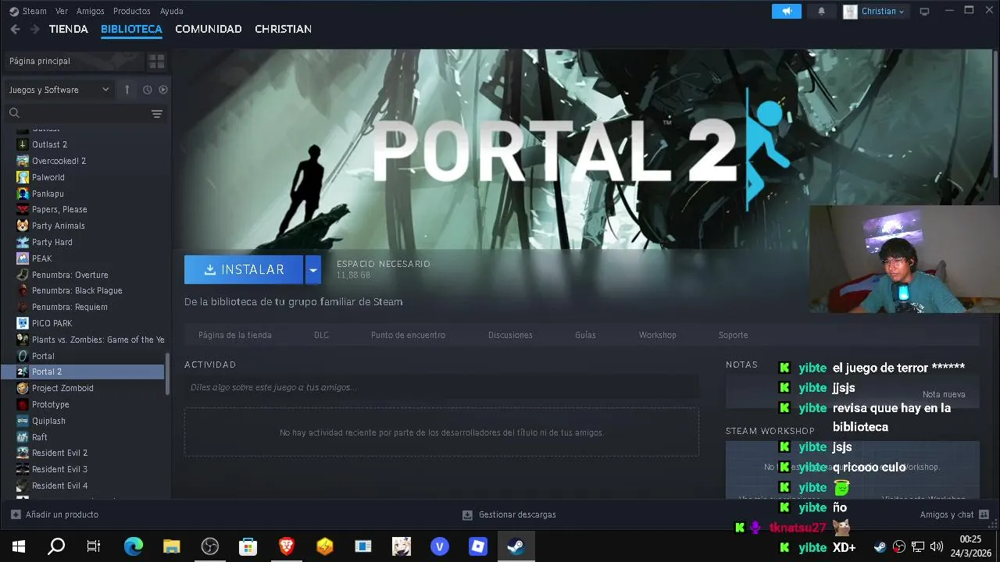The image size is (1000, 562).
Task: Select the BIBLIOTECA tab
Action: pos(131,29)
